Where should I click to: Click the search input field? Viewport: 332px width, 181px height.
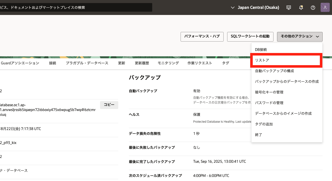click(76, 8)
